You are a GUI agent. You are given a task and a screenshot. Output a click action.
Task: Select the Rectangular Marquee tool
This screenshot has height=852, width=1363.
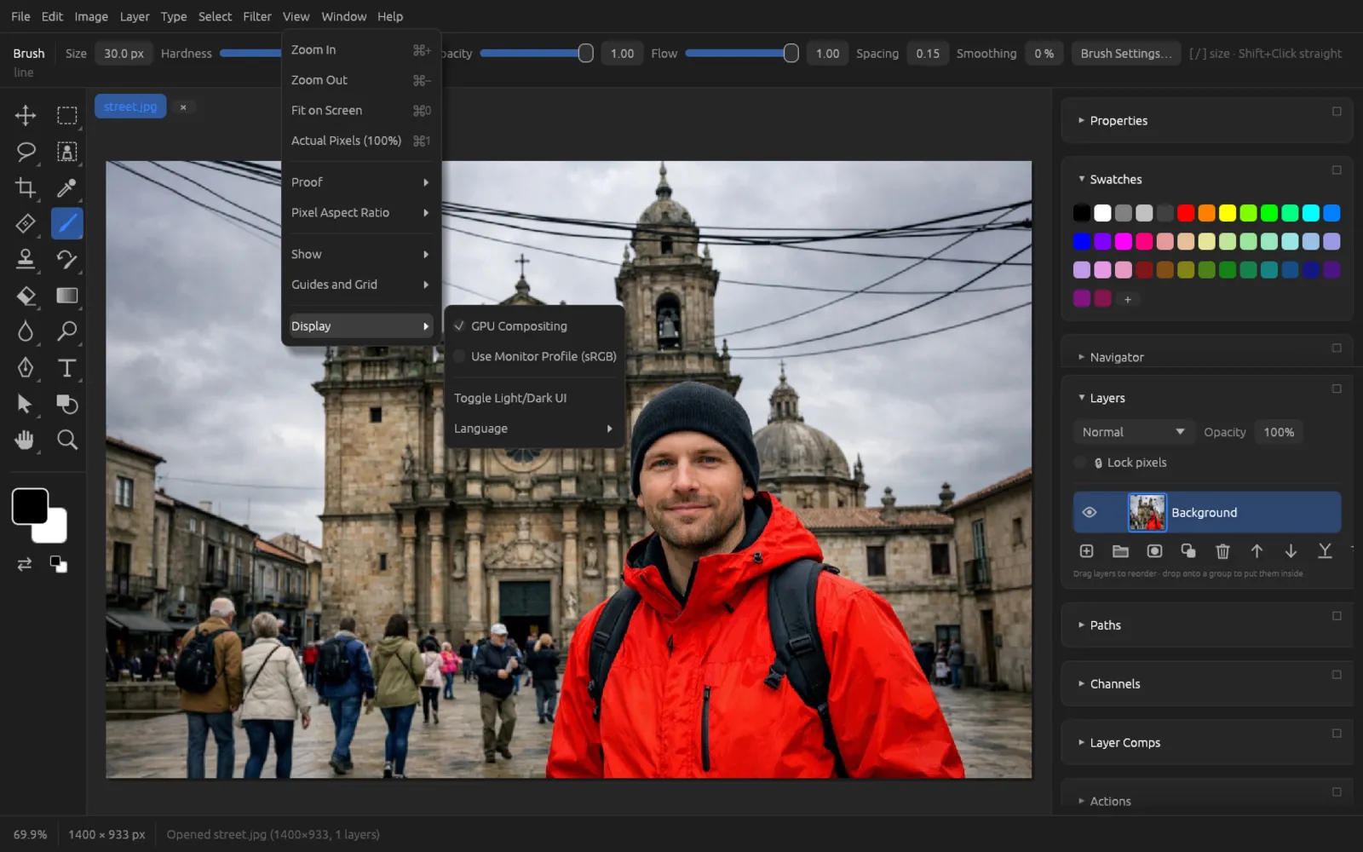(x=67, y=115)
